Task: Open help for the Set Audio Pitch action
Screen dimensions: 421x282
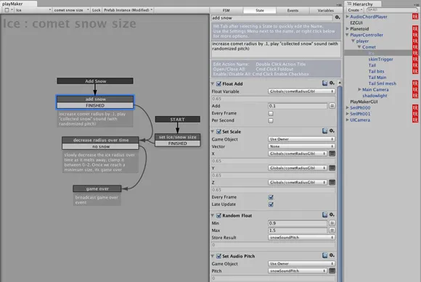Action: [x=325, y=255]
